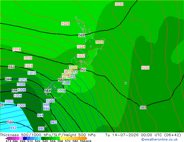This screenshot has width=184, height=142.
Task: Click the blue 1004 isobar label
Action: click(x=18, y=96)
